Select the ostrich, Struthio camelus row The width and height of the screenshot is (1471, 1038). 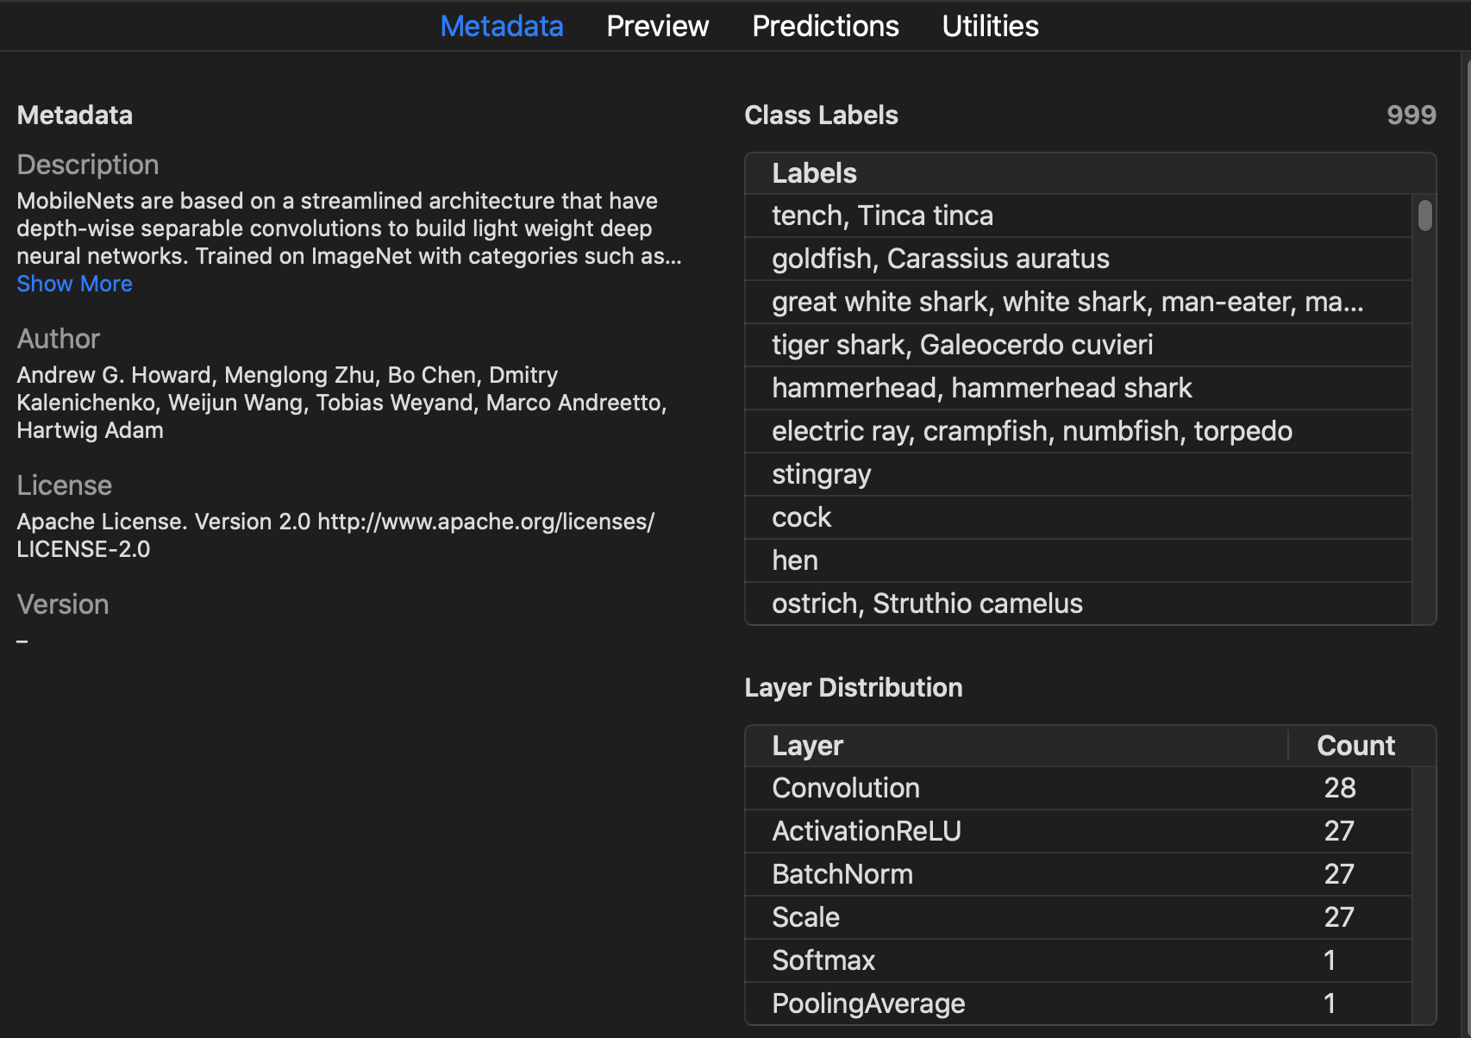point(927,603)
